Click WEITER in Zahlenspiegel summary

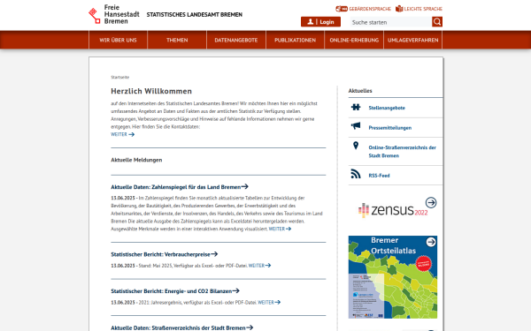280,229
